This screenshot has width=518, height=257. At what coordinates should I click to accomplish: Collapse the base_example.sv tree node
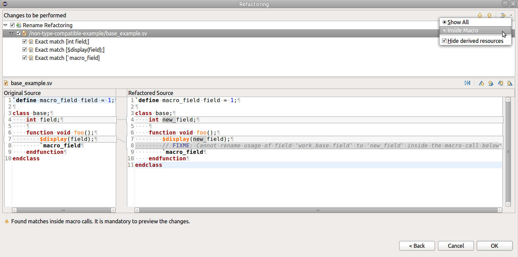coord(11,33)
